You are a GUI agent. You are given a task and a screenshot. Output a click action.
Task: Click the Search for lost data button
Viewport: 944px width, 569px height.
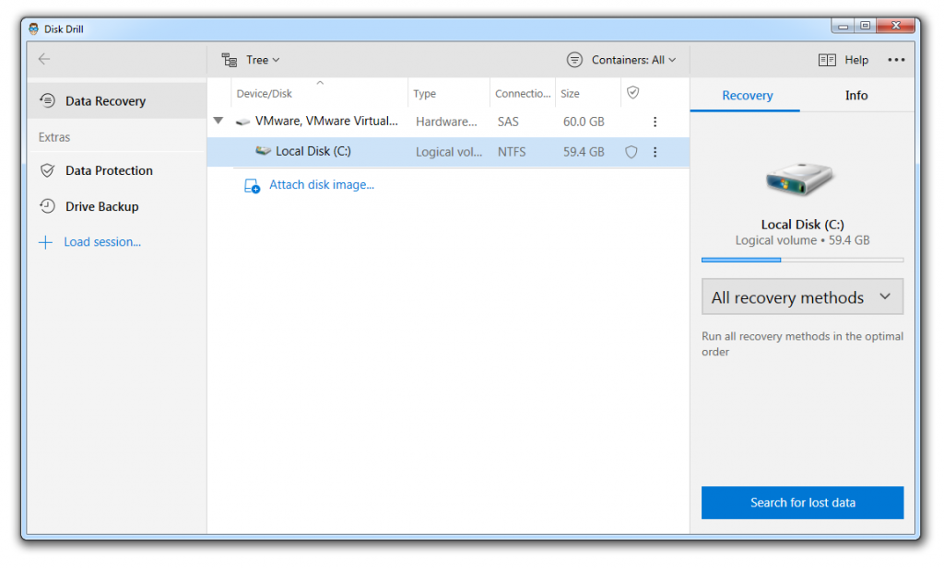(x=802, y=502)
